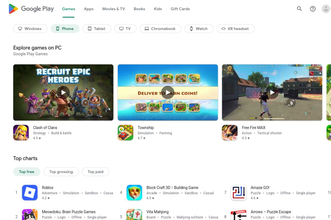Switch to the Books tab
331x220 pixels.
point(139,9)
